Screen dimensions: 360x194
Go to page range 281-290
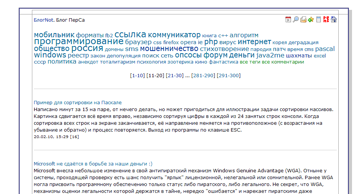203,75
